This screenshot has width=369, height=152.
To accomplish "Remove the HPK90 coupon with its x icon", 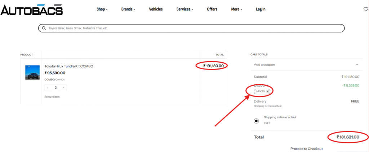I will (268, 91).
